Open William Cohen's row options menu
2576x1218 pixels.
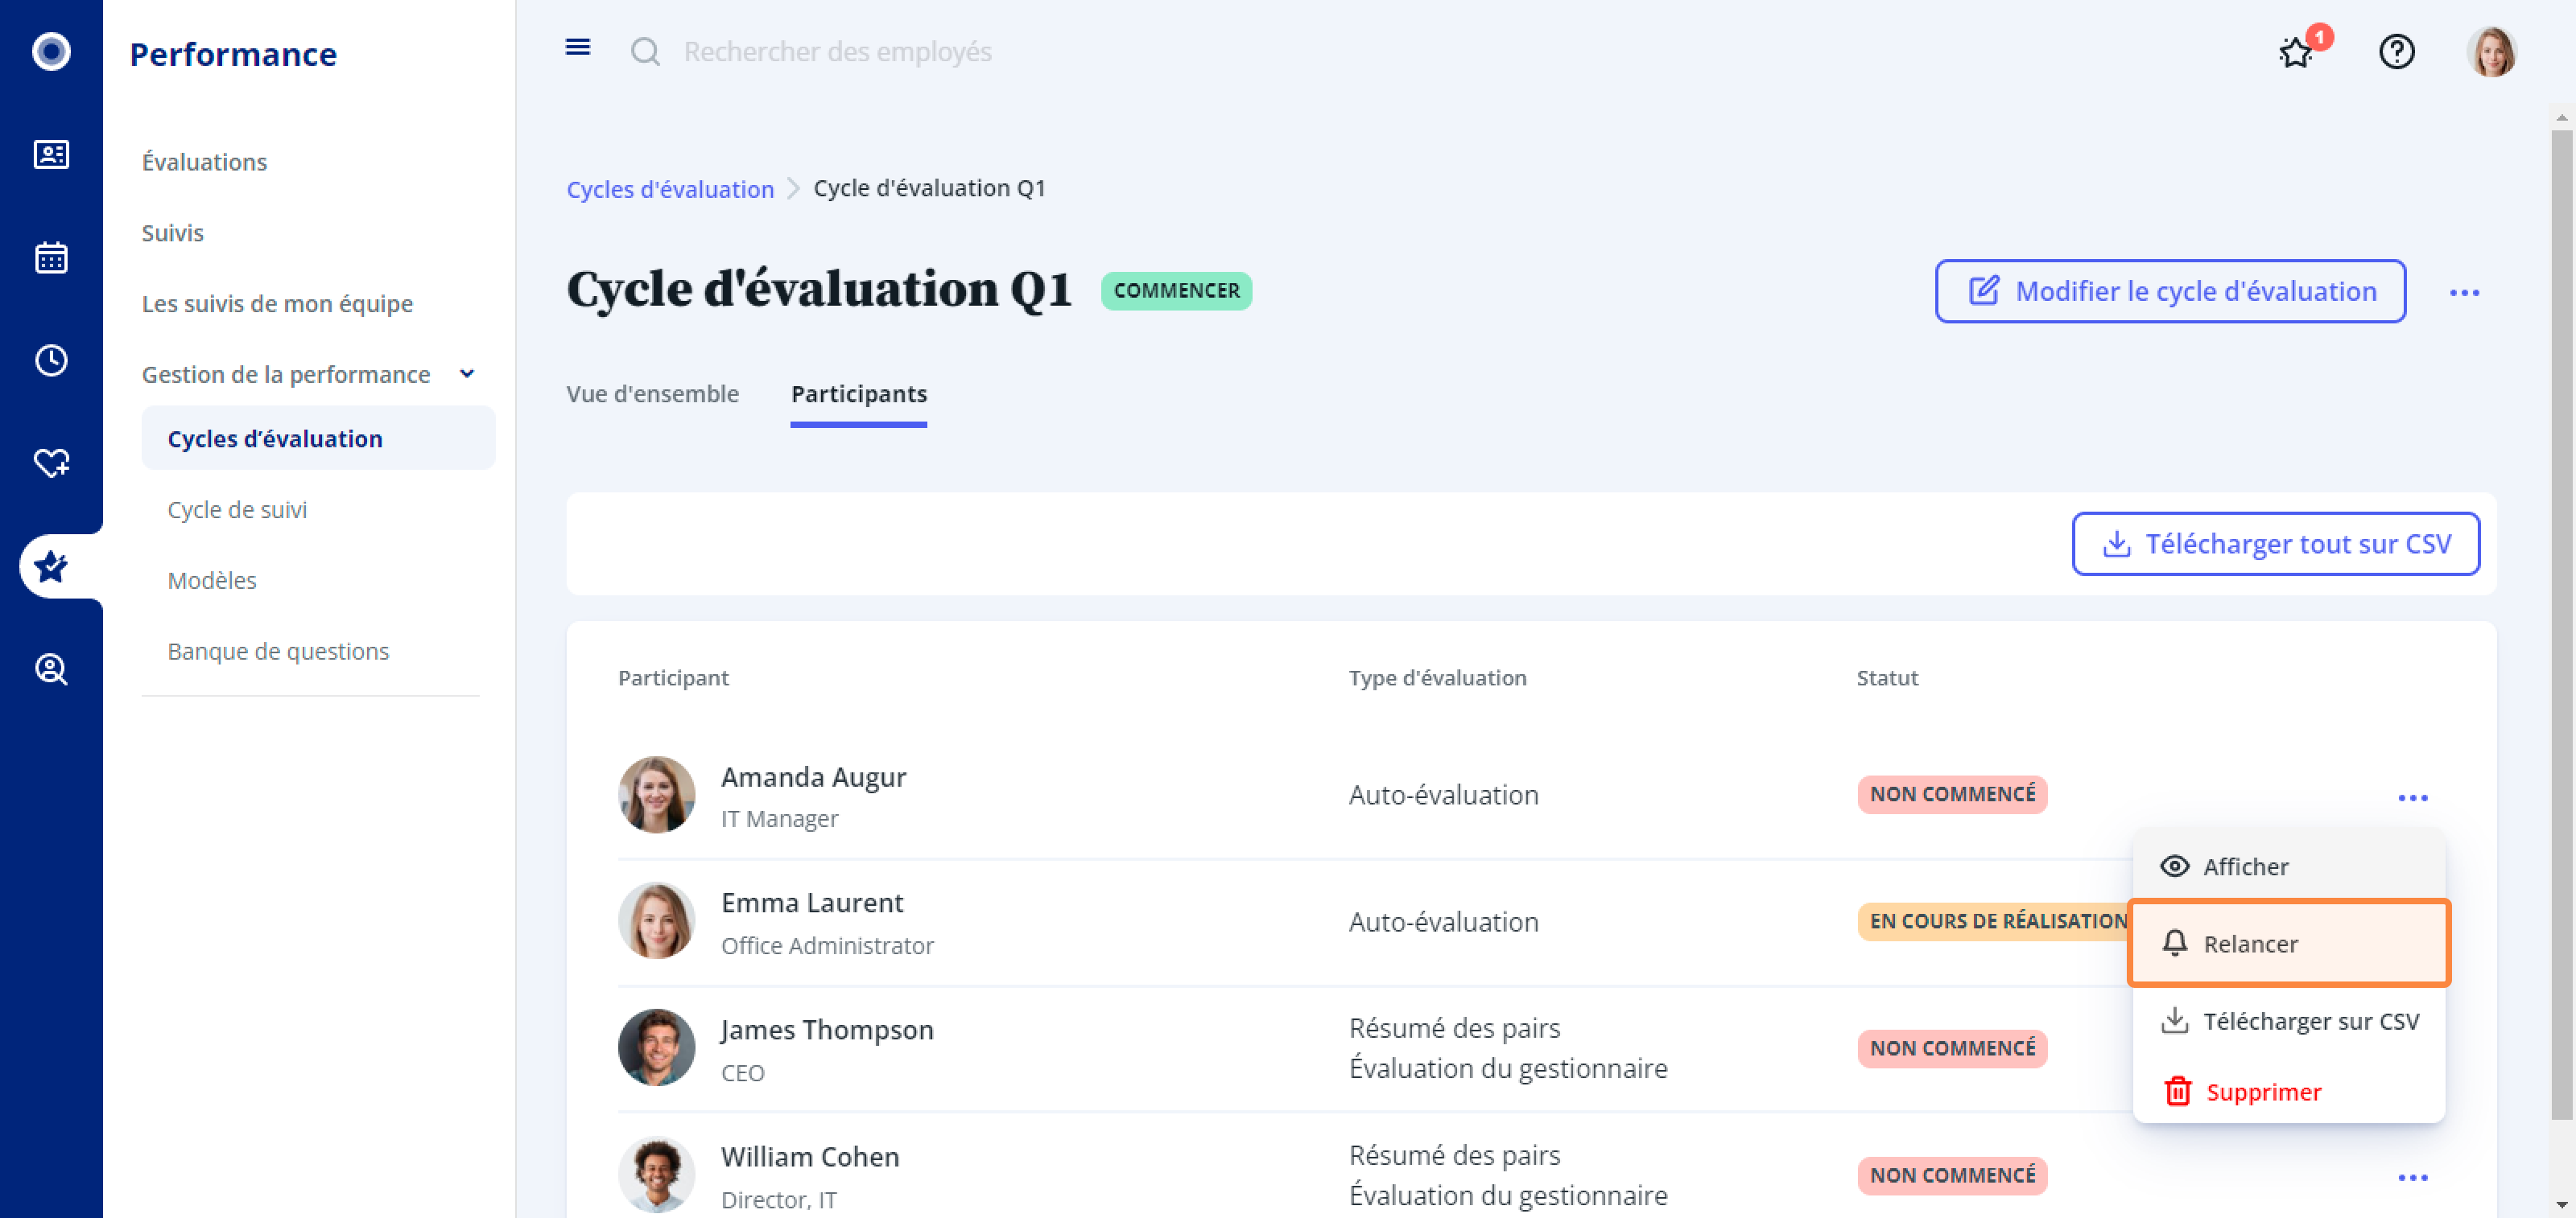tap(2412, 1177)
